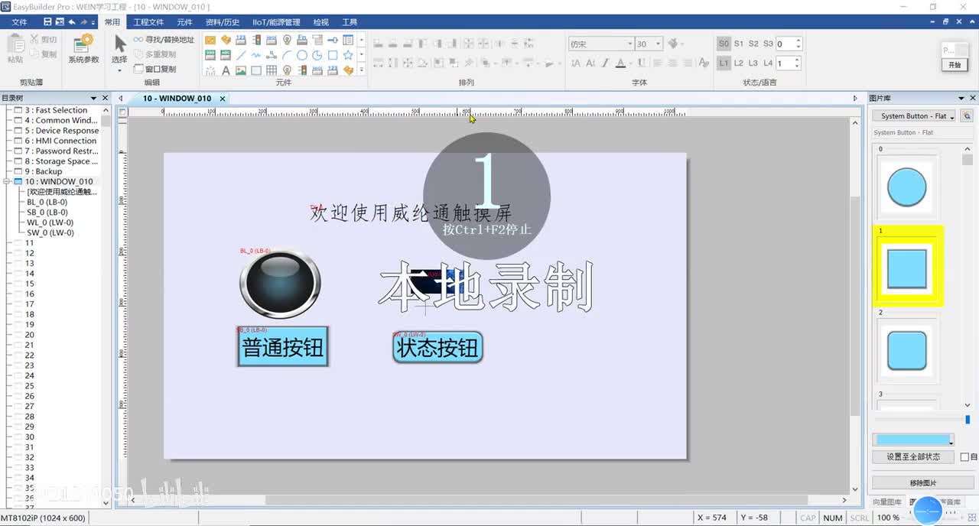Click the System Parameters icon
Screen dimensions: 979x526
click(83, 44)
